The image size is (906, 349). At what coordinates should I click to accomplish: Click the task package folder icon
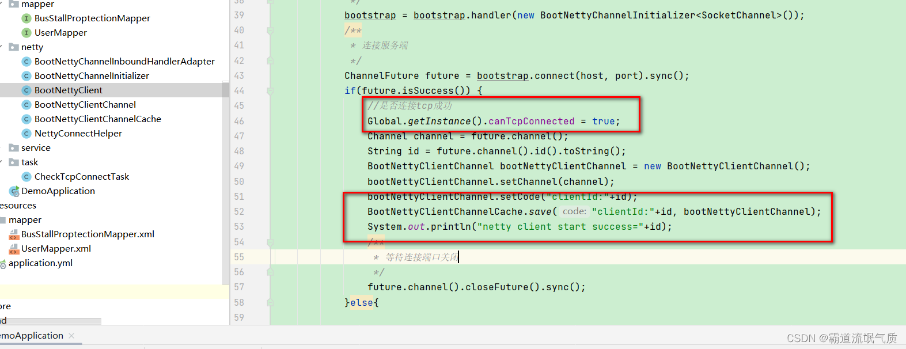(14, 162)
